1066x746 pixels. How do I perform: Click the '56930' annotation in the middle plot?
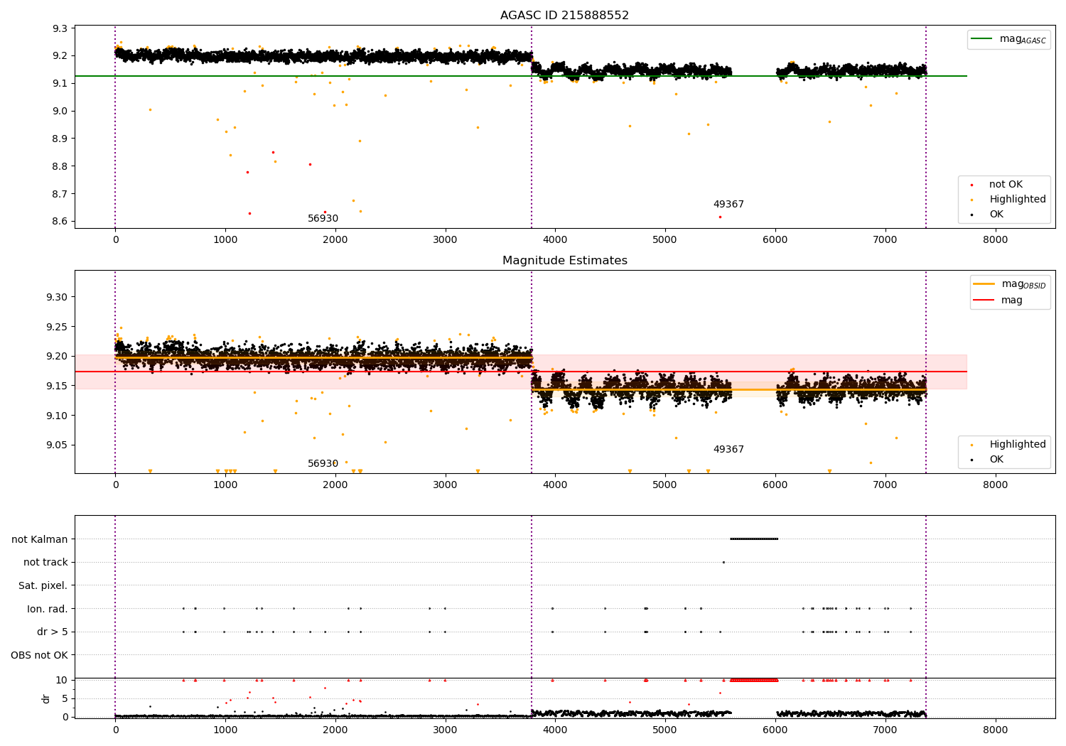(323, 464)
